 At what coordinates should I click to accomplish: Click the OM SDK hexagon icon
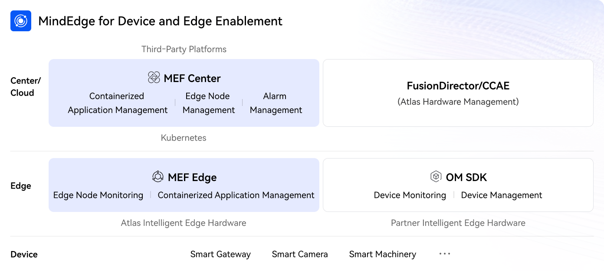tap(436, 177)
